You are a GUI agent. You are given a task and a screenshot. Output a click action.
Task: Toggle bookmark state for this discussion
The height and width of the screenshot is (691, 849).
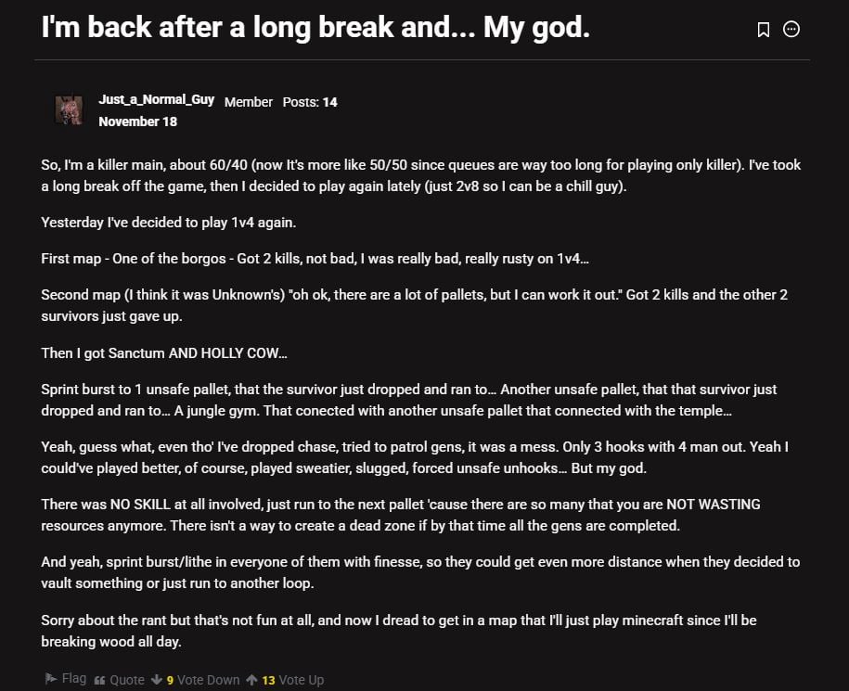coord(763,29)
